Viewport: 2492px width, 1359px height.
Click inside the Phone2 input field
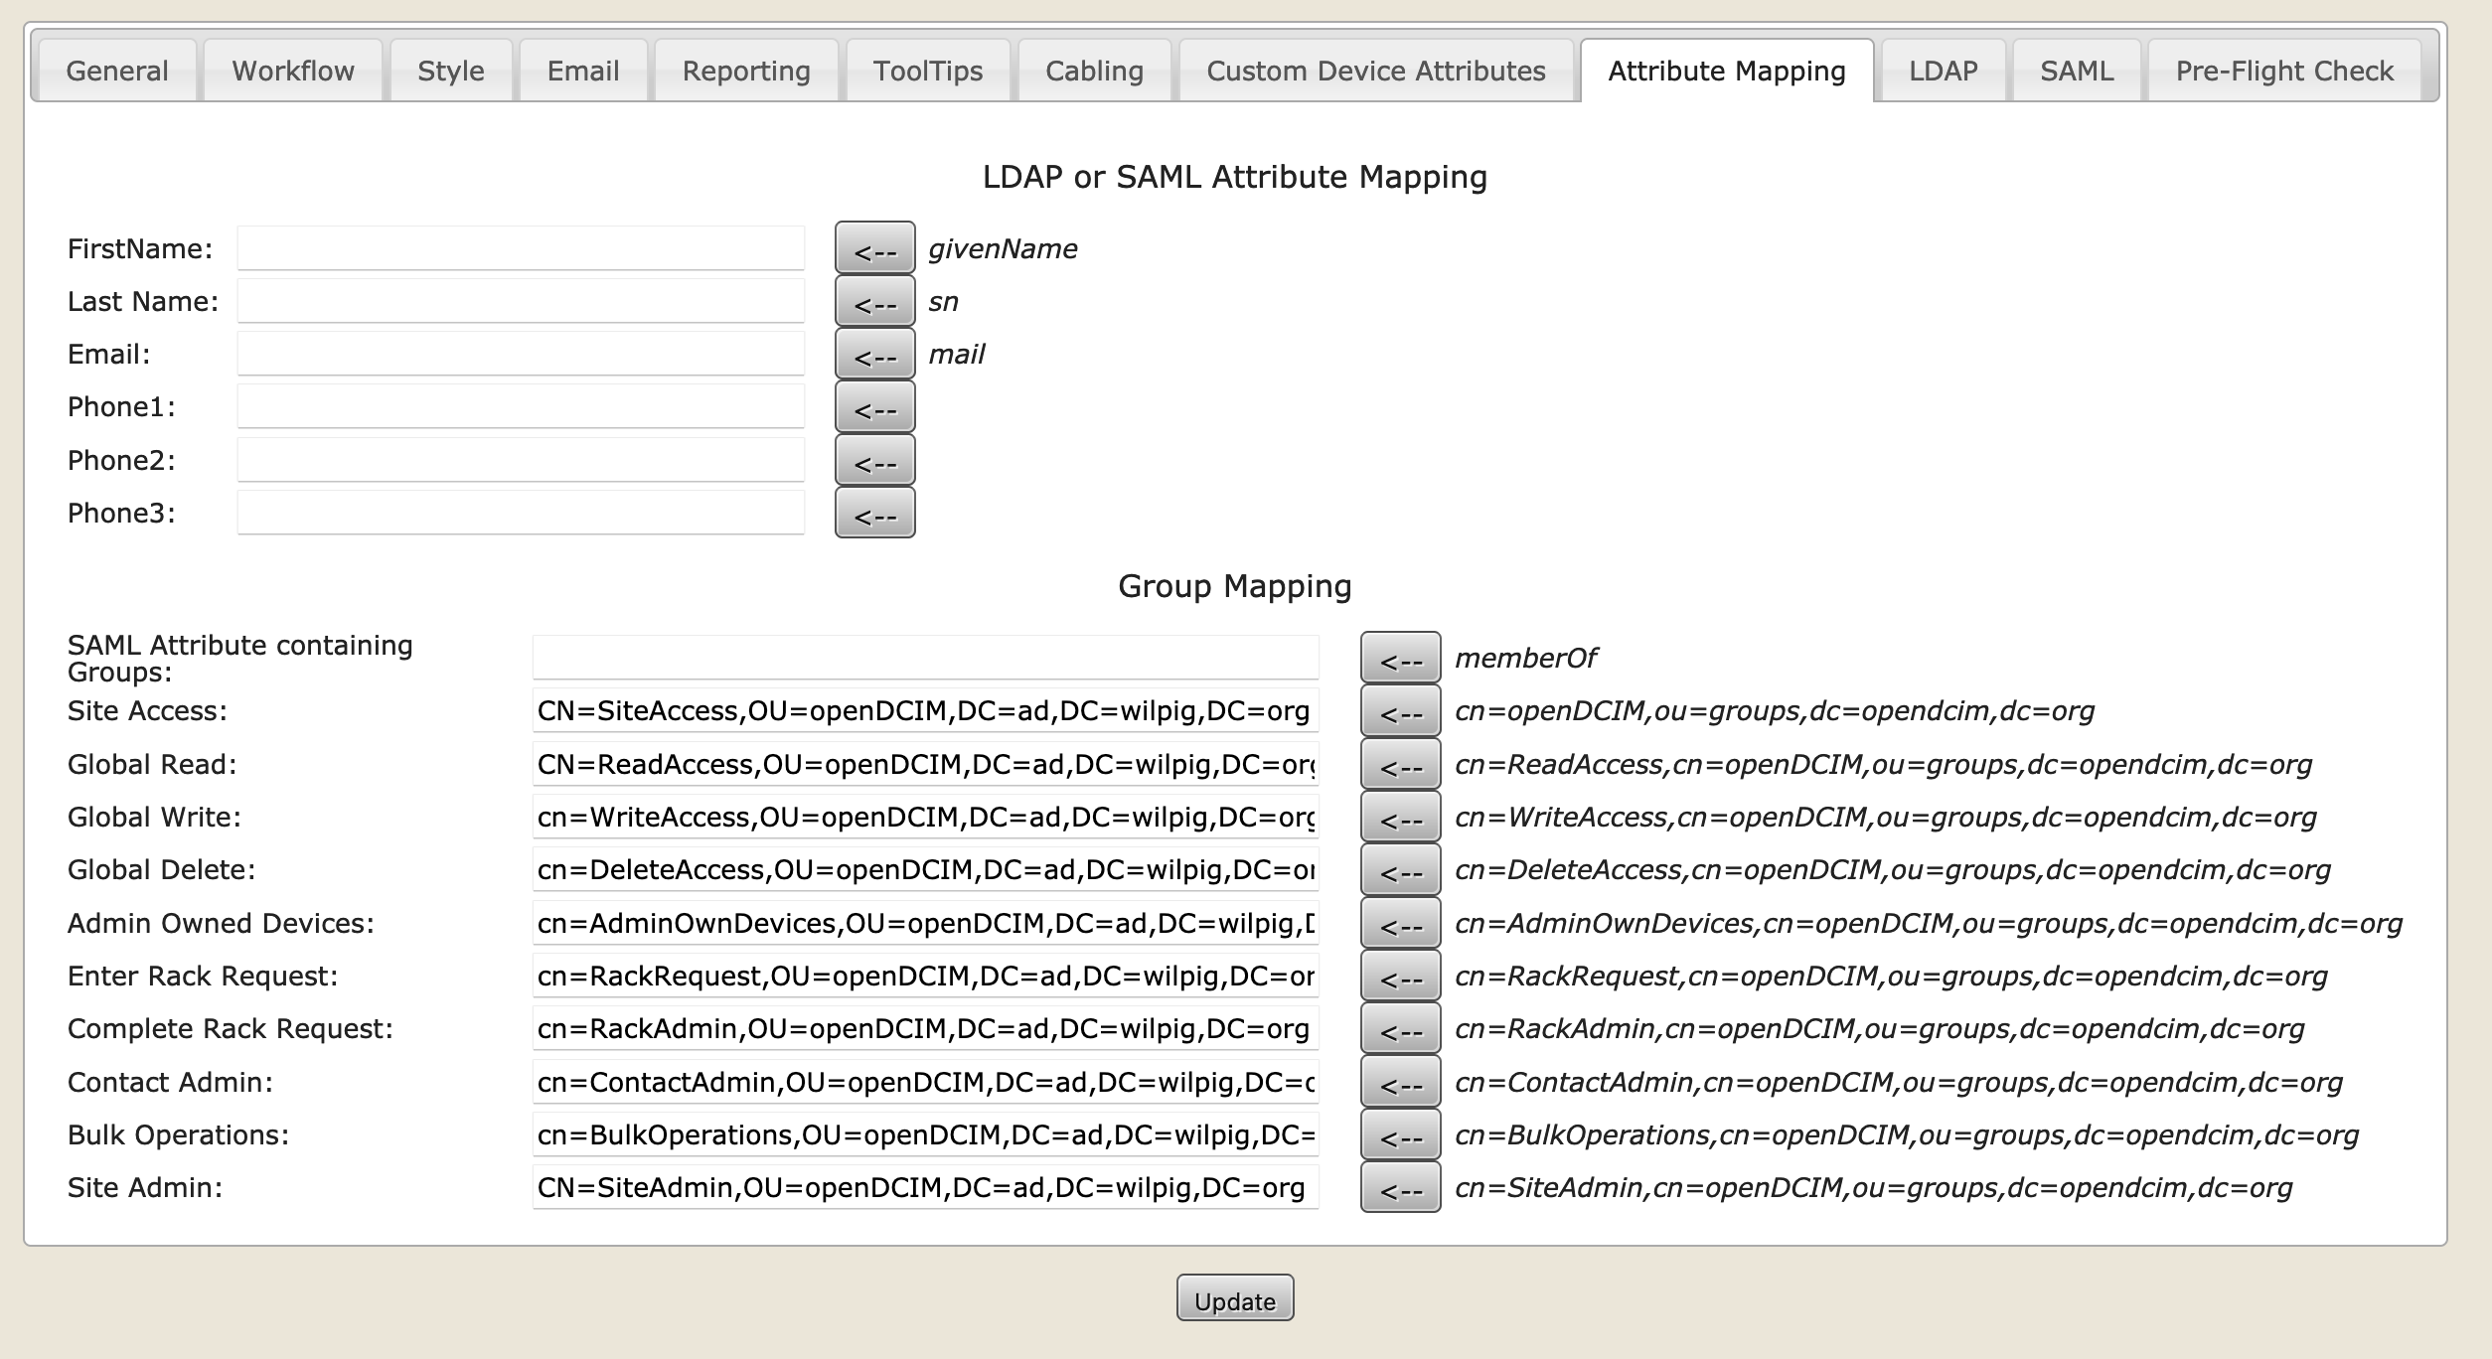520,459
